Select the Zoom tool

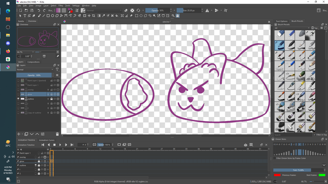[x=173, y=16]
